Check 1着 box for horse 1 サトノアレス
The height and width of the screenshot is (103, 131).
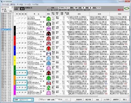pos(20,19)
